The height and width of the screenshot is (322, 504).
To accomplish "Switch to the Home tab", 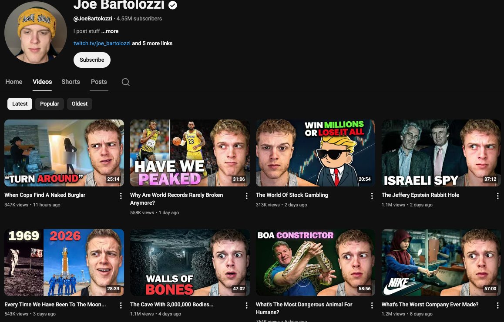I will tap(14, 82).
